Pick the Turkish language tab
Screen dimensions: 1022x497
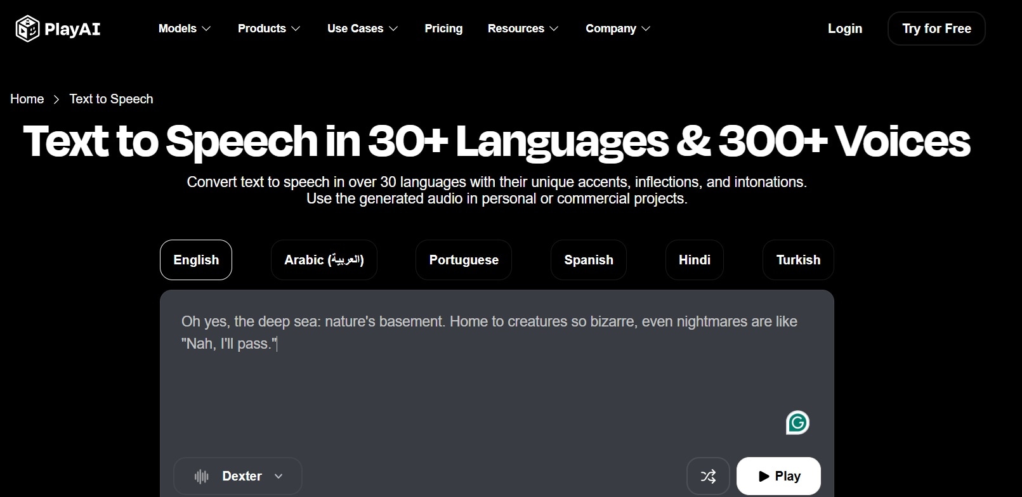(x=798, y=260)
